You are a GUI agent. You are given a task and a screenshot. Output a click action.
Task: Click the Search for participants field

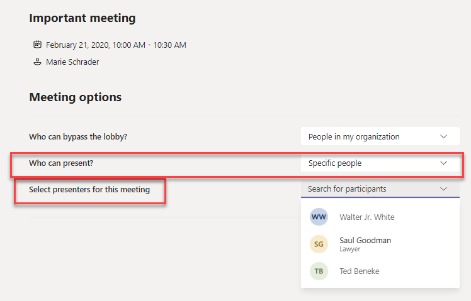(x=380, y=189)
